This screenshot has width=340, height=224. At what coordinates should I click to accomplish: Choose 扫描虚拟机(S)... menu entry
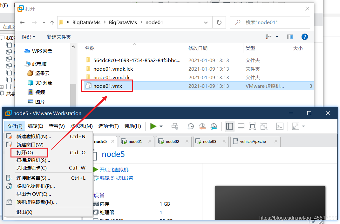pyautogui.click(x=49, y=160)
